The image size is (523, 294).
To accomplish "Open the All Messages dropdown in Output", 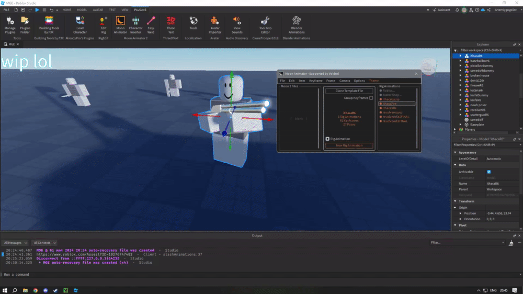I will tap(15, 243).
